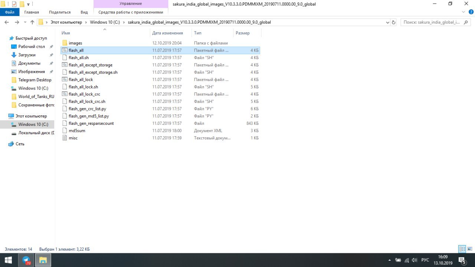
Task: Open the notification center icon
Action: point(462,260)
